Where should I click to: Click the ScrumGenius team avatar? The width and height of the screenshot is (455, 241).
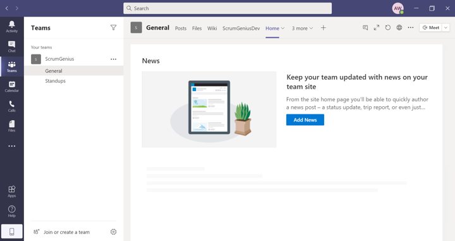pyautogui.click(x=36, y=59)
